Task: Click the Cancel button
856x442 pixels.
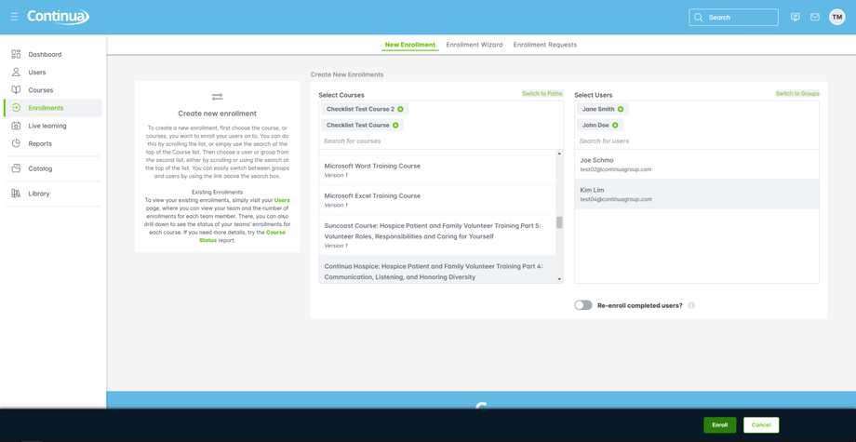Action: pos(761,425)
